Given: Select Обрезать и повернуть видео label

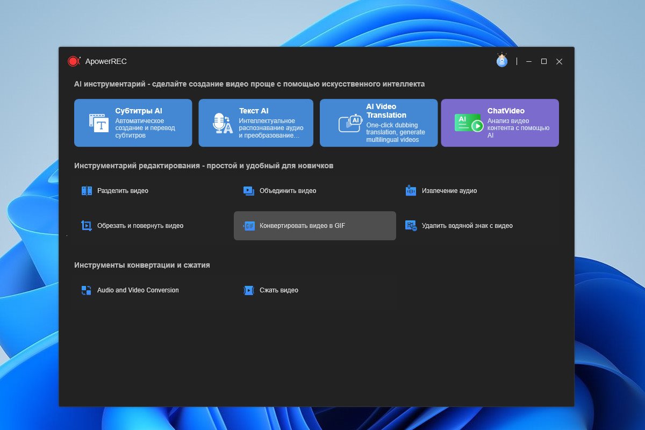Looking at the screenshot, I should click(140, 226).
